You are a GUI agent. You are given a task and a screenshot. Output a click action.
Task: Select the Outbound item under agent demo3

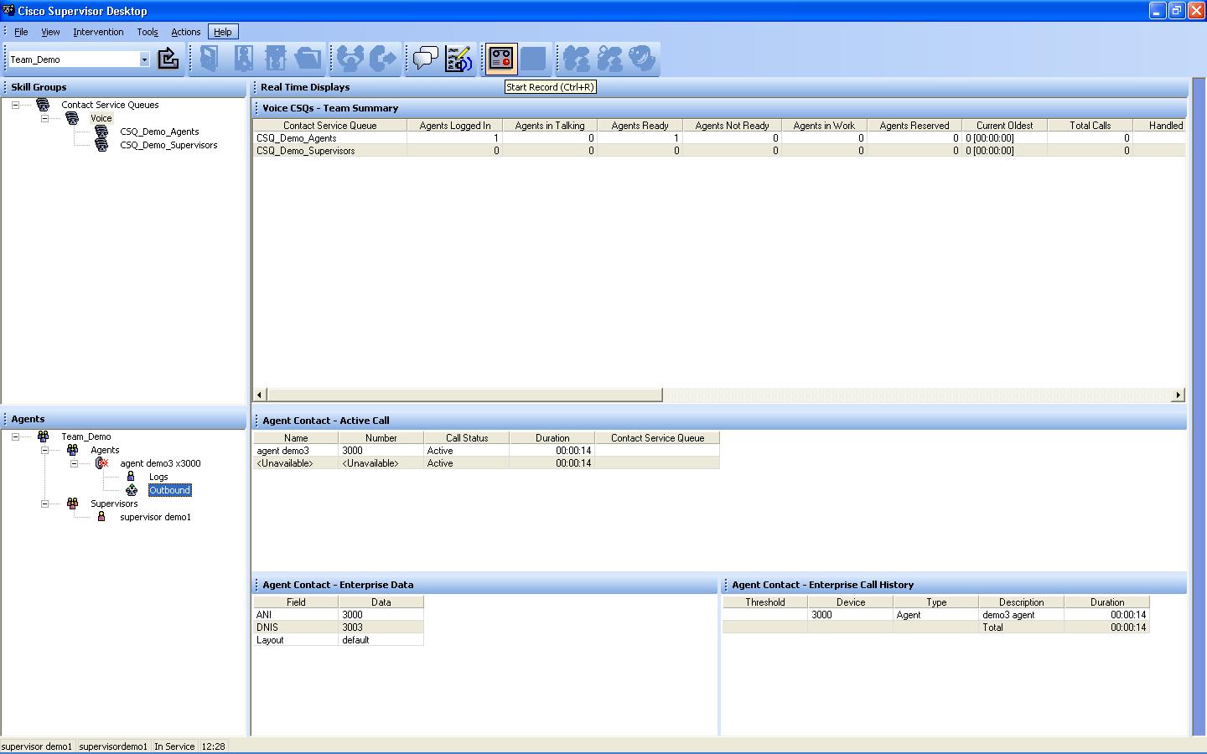(x=170, y=490)
